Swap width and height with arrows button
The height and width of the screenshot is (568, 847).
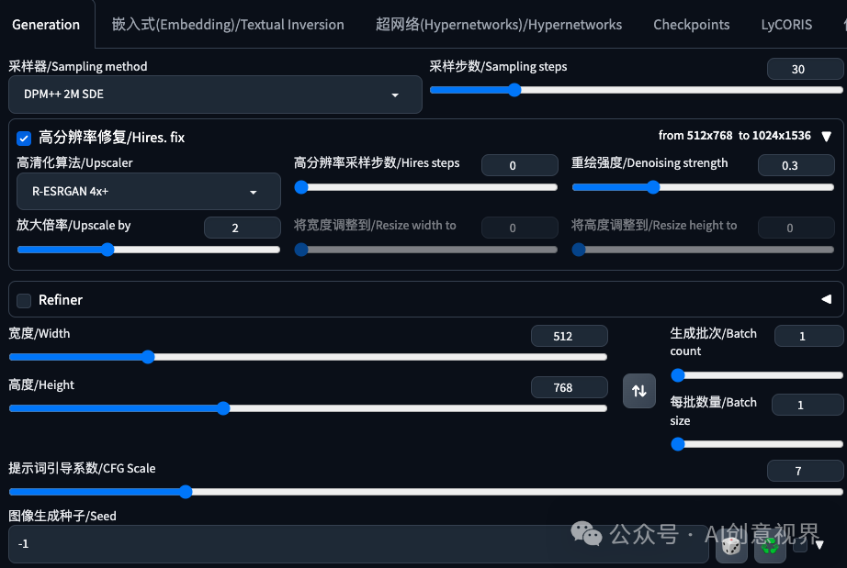pos(639,391)
